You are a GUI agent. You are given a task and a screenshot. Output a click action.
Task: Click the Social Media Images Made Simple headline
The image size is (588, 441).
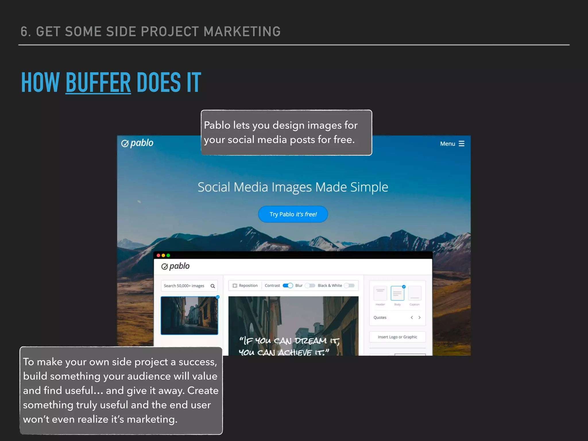(x=293, y=187)
